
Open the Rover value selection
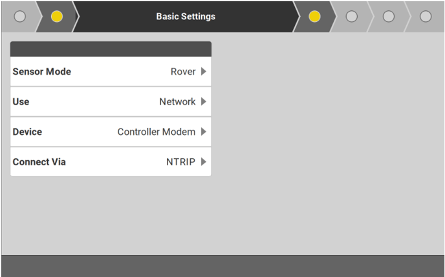click(x=183, y=72)
